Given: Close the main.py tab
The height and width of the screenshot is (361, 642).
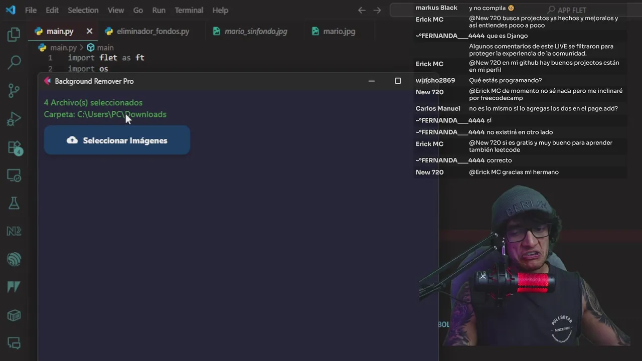Looking at the screenshot, I should (x=89, y=31).
